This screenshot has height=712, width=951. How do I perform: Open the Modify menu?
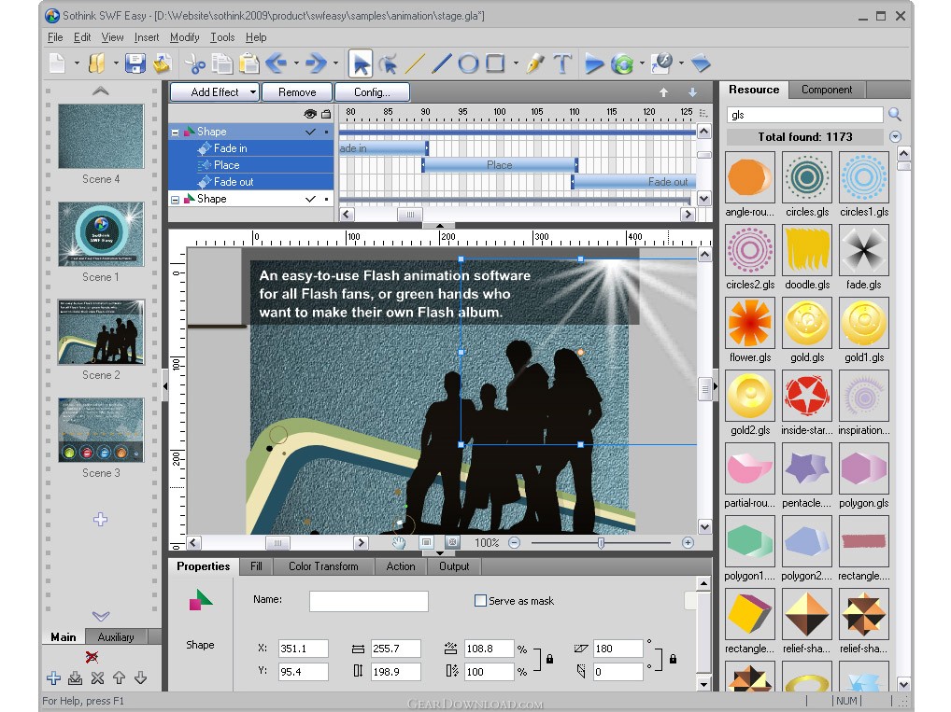[184, 37]
